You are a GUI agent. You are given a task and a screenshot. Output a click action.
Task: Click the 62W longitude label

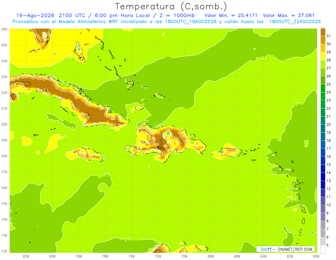click(290, 256)
